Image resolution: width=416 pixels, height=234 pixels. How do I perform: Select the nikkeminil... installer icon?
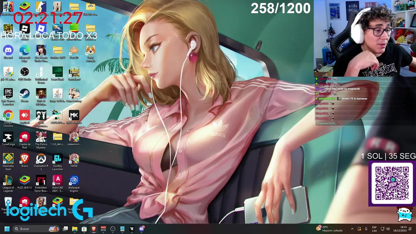tap(74, 139)
